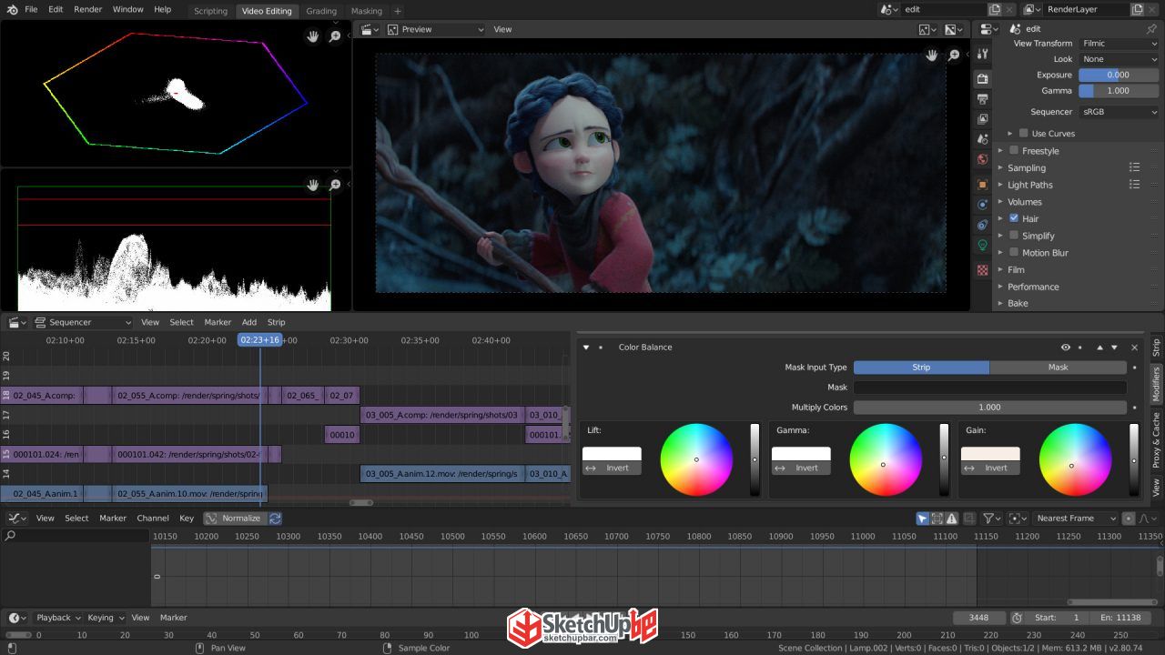Open the Sequencer sRGB color space dropdown
The image size is (1165, 655).
click(1119, 112)
